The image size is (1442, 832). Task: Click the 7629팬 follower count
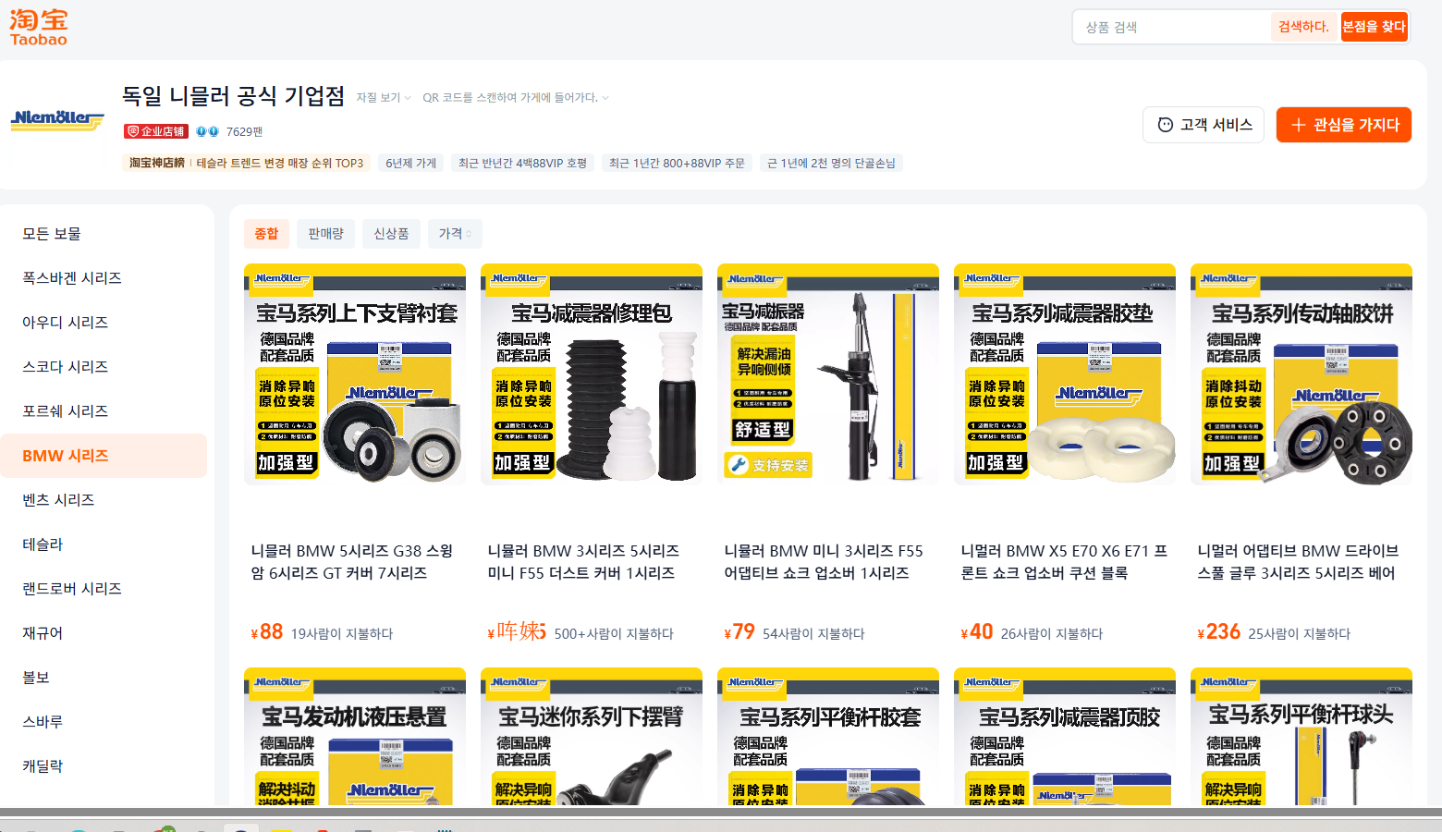click(244, 131)
